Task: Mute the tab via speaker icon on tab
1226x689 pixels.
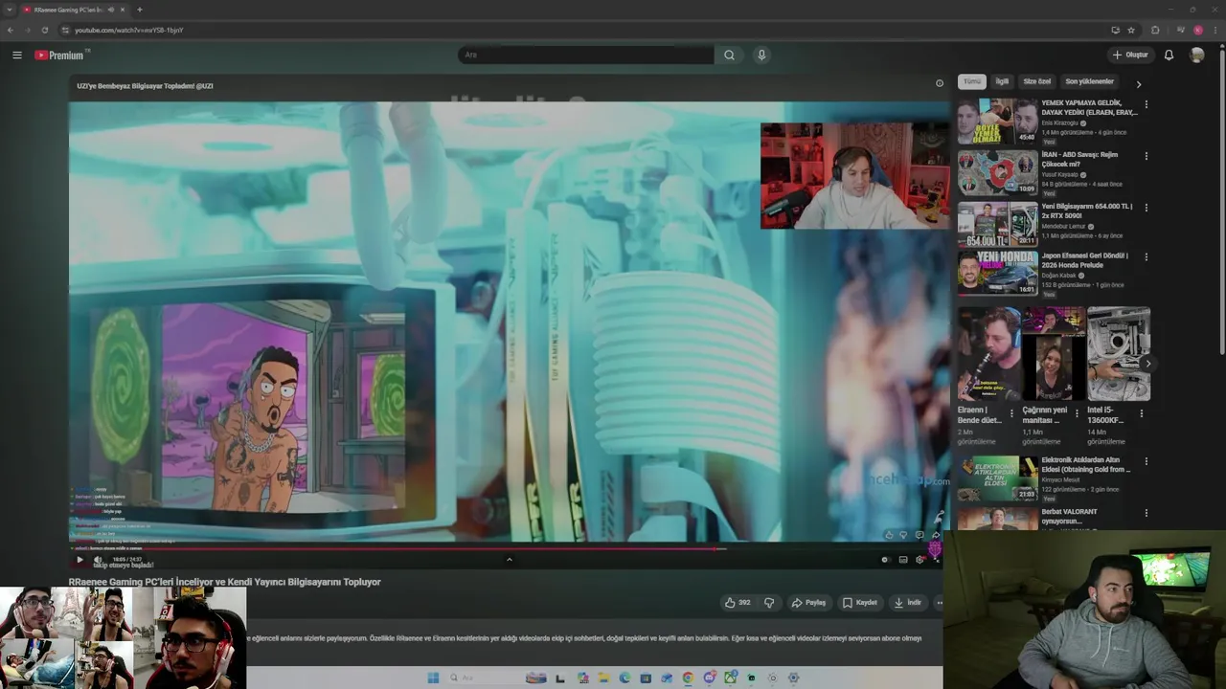Action: tap(111, 10)
